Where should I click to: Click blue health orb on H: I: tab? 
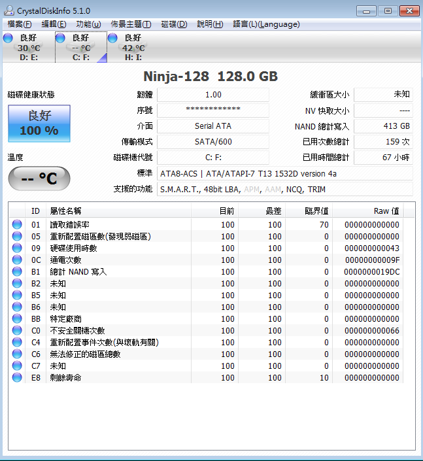coord(112,38)
